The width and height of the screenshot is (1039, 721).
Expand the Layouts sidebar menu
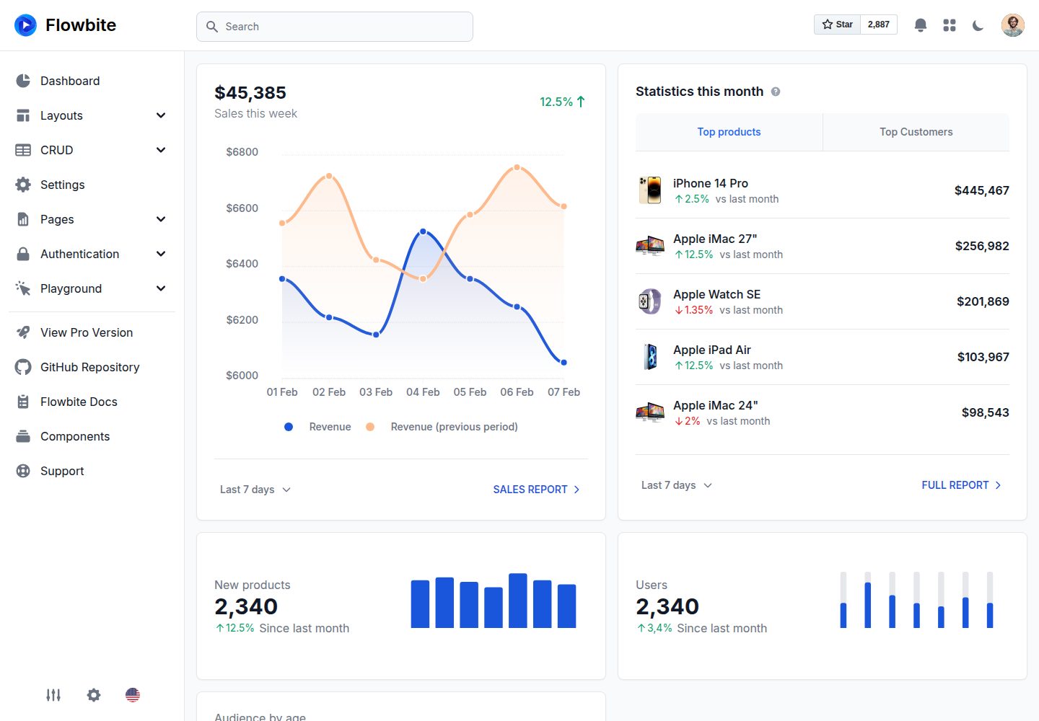(92, 115)
